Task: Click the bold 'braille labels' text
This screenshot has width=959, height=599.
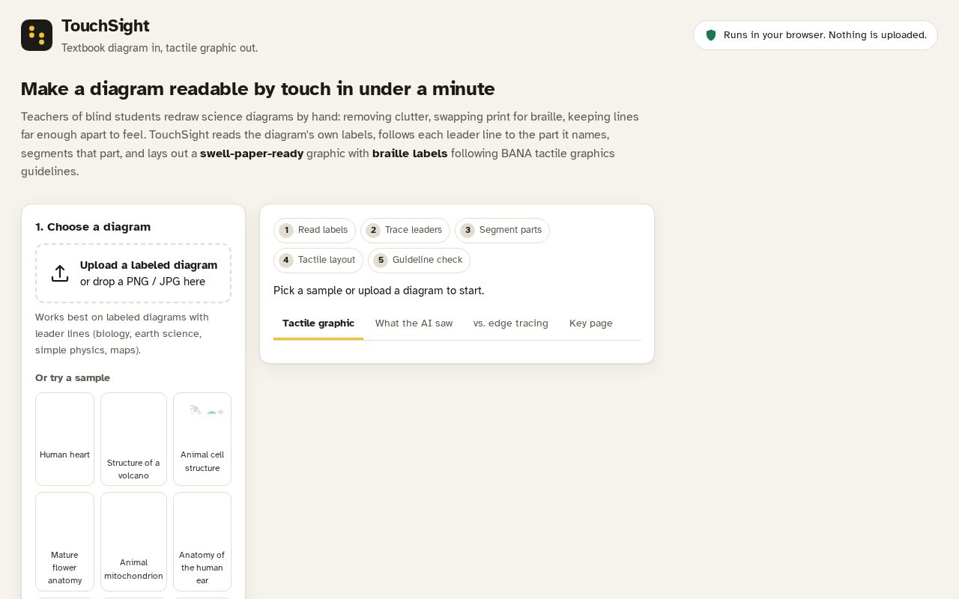Action: (x=410, y=153)
